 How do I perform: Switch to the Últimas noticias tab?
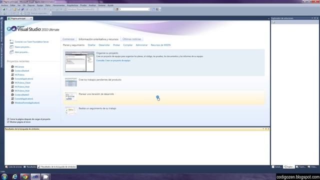pyautogui.click(x=132, y=39)
